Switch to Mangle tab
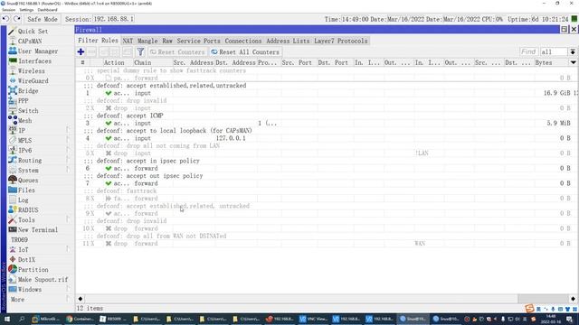The height and width of the screenshot is (325, 579). point(147,41)
